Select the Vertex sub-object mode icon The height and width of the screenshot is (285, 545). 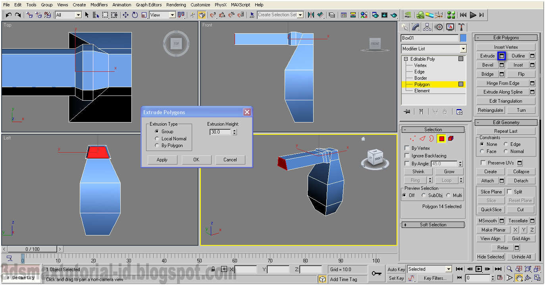[413, 139]
